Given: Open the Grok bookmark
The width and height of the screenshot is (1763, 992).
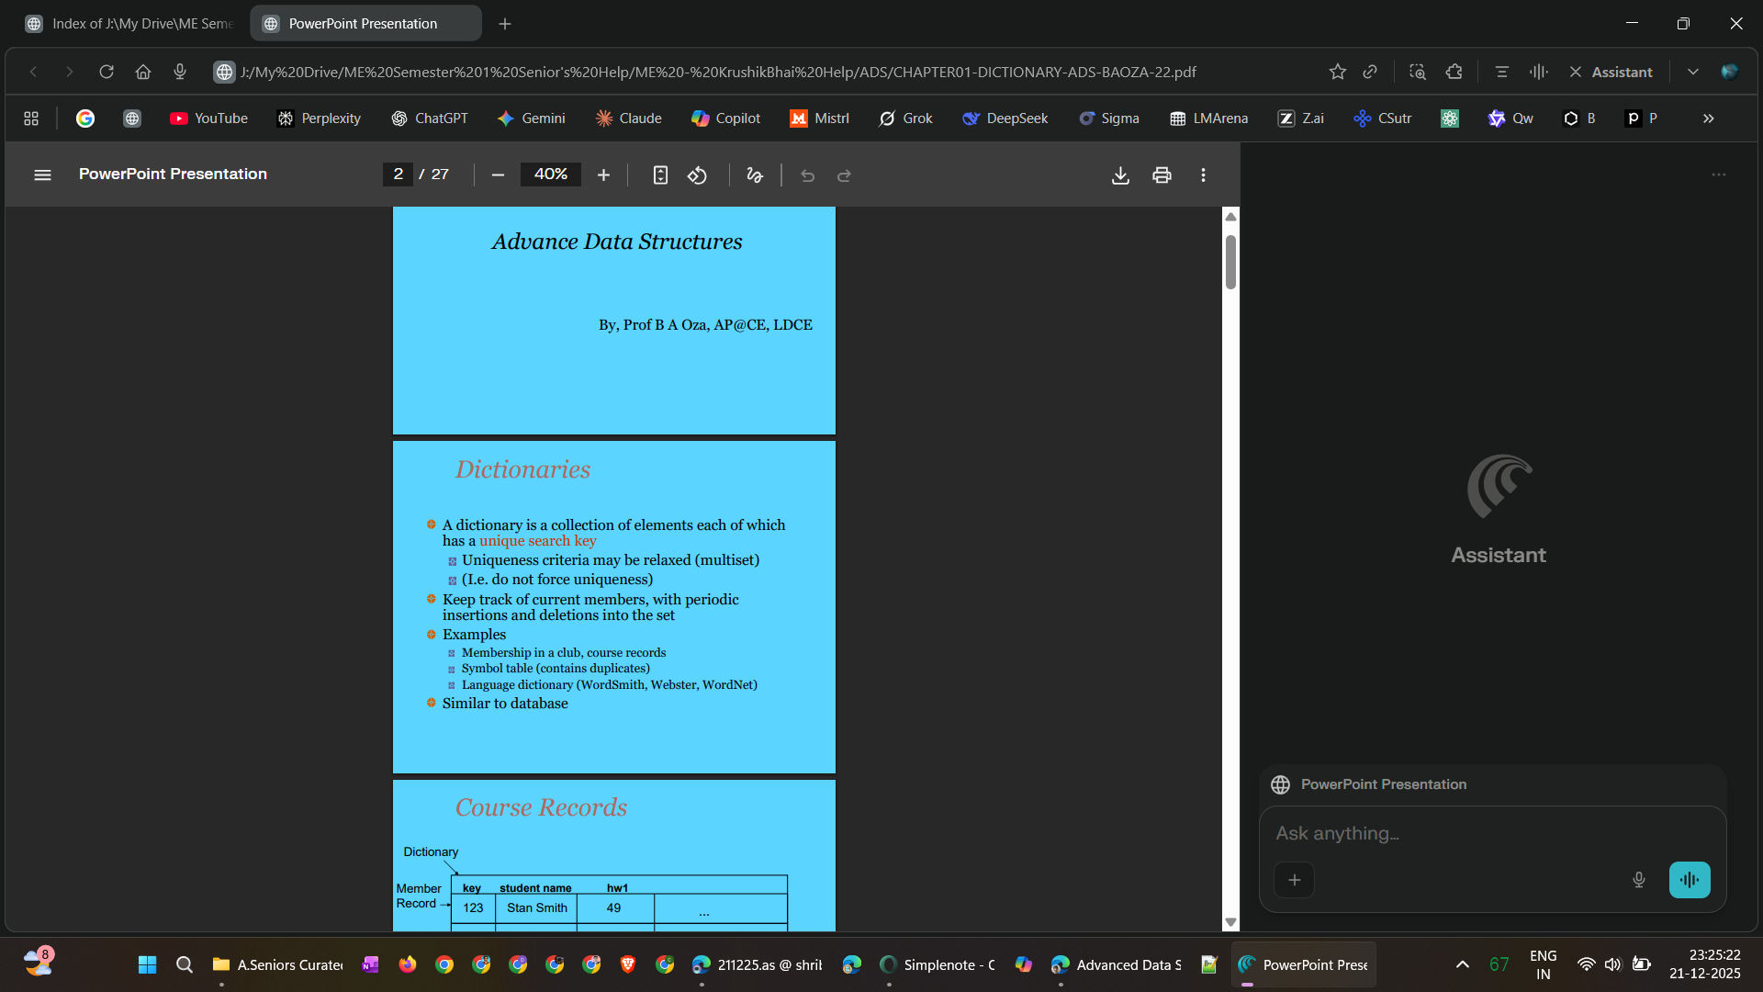Looking at the screenshot, I should [x=905, y=118].
